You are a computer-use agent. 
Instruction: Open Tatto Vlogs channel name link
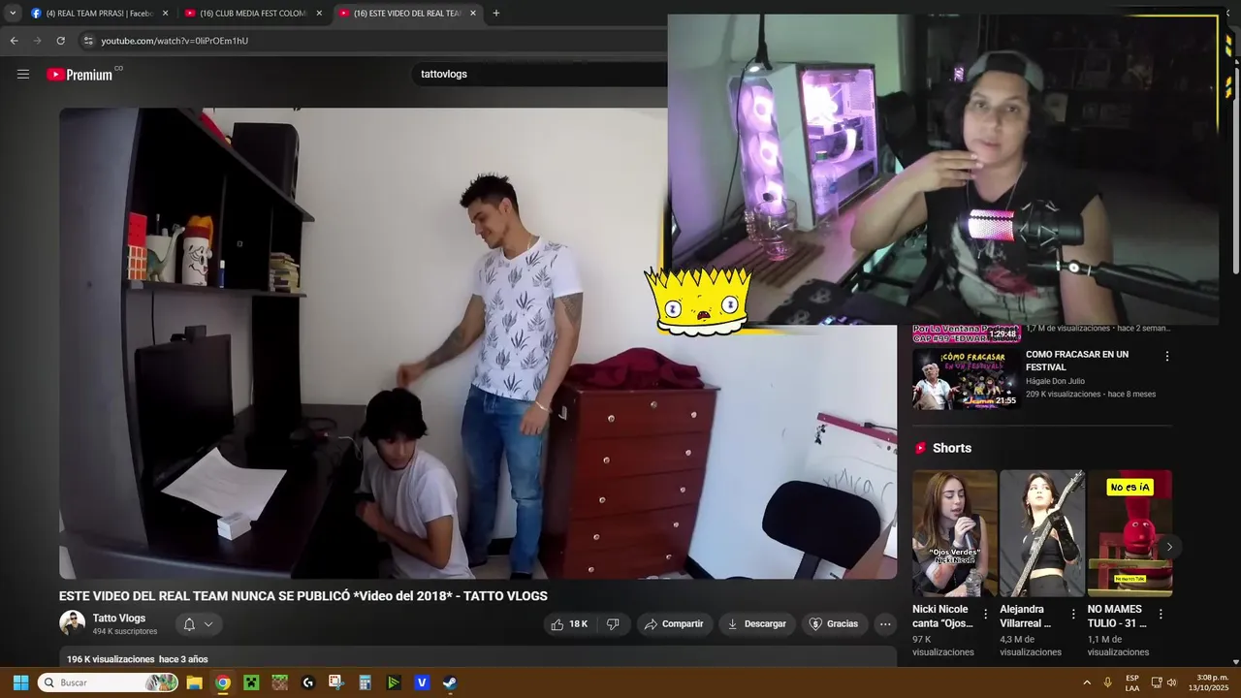click(119, 618)
